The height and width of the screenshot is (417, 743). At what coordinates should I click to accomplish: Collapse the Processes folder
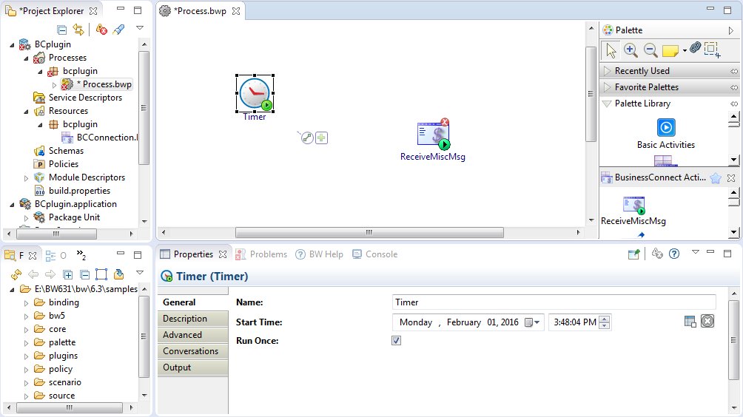27,58
